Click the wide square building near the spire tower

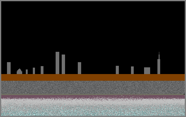point(147,71)
